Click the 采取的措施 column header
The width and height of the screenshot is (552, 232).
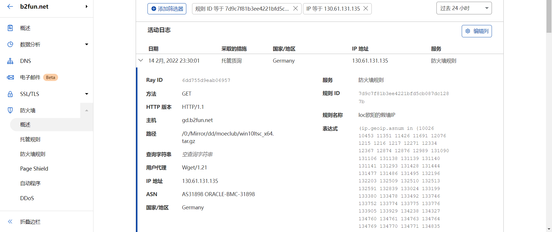(x=234, y=49)
